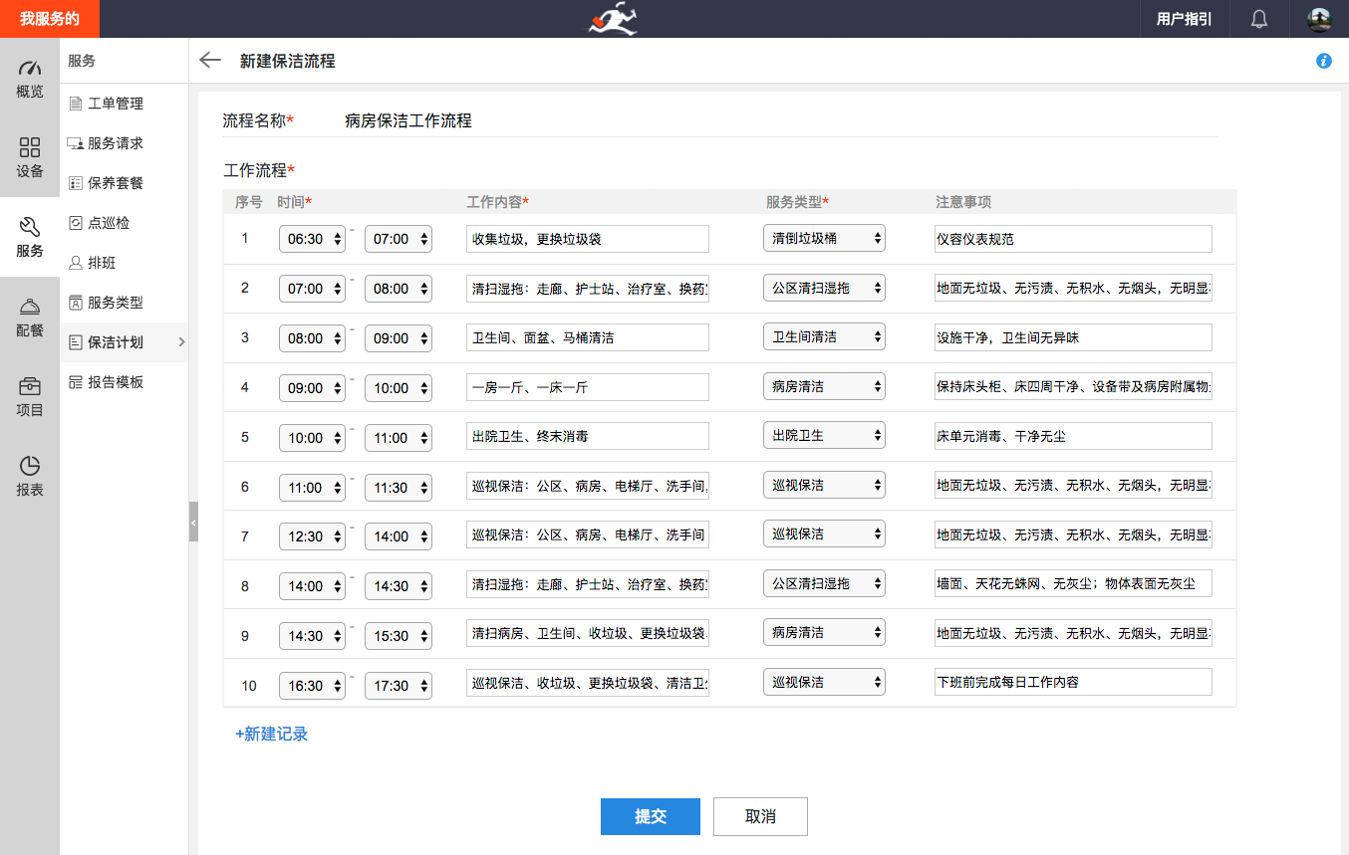Click the 我服务的 header button
This screenshot has width=1349, height=855.
click(x=50, y=19)
